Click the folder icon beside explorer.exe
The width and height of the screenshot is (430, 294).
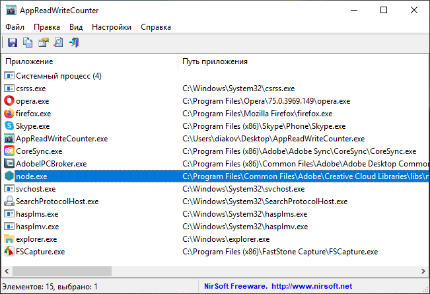point(9,239)
